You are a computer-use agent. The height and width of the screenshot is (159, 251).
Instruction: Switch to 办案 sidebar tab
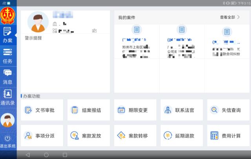(8, 35)
